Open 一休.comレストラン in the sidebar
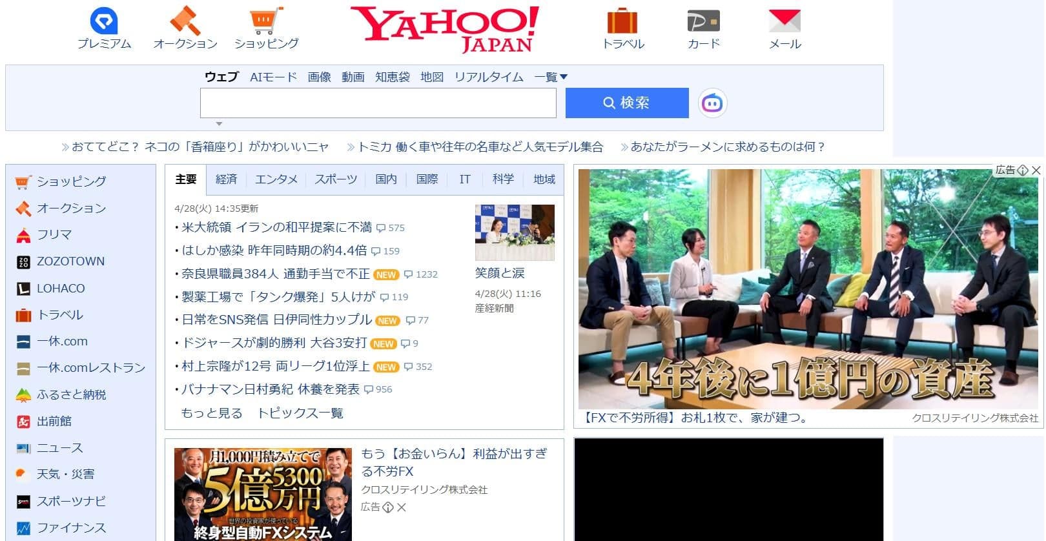The image size is (1046, 541). 91,368
